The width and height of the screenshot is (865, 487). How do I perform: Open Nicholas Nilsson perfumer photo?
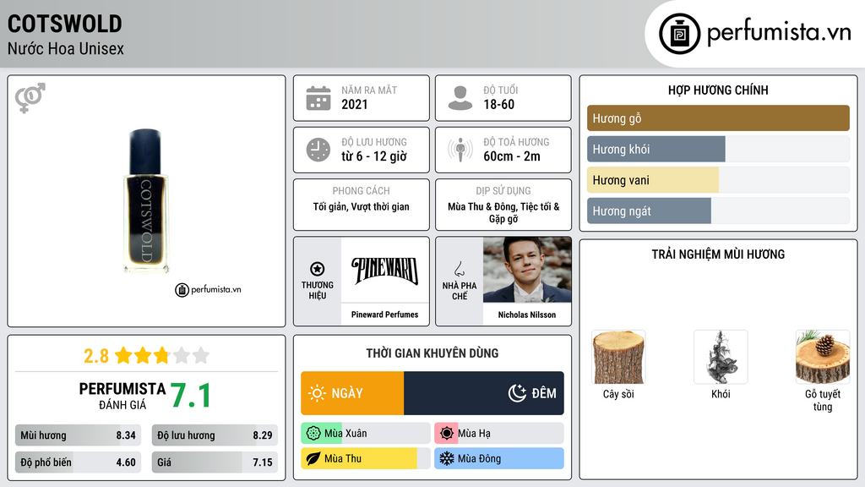(527, 270)
